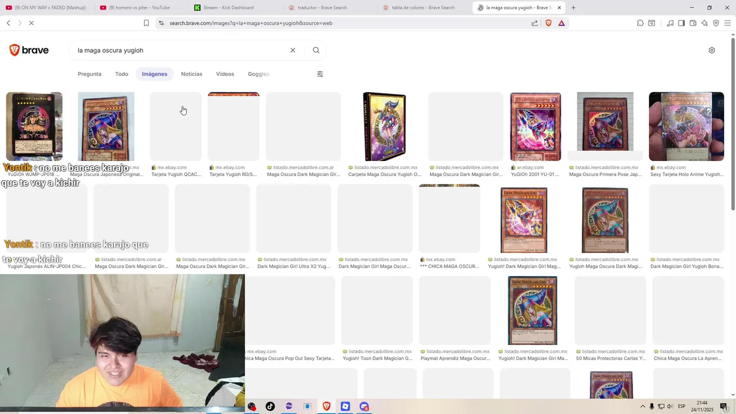The height and width of the screenshot is (414, 736).
Task: Share this page using the share icon
Action: pyautogui.click(x=535, y=23)
